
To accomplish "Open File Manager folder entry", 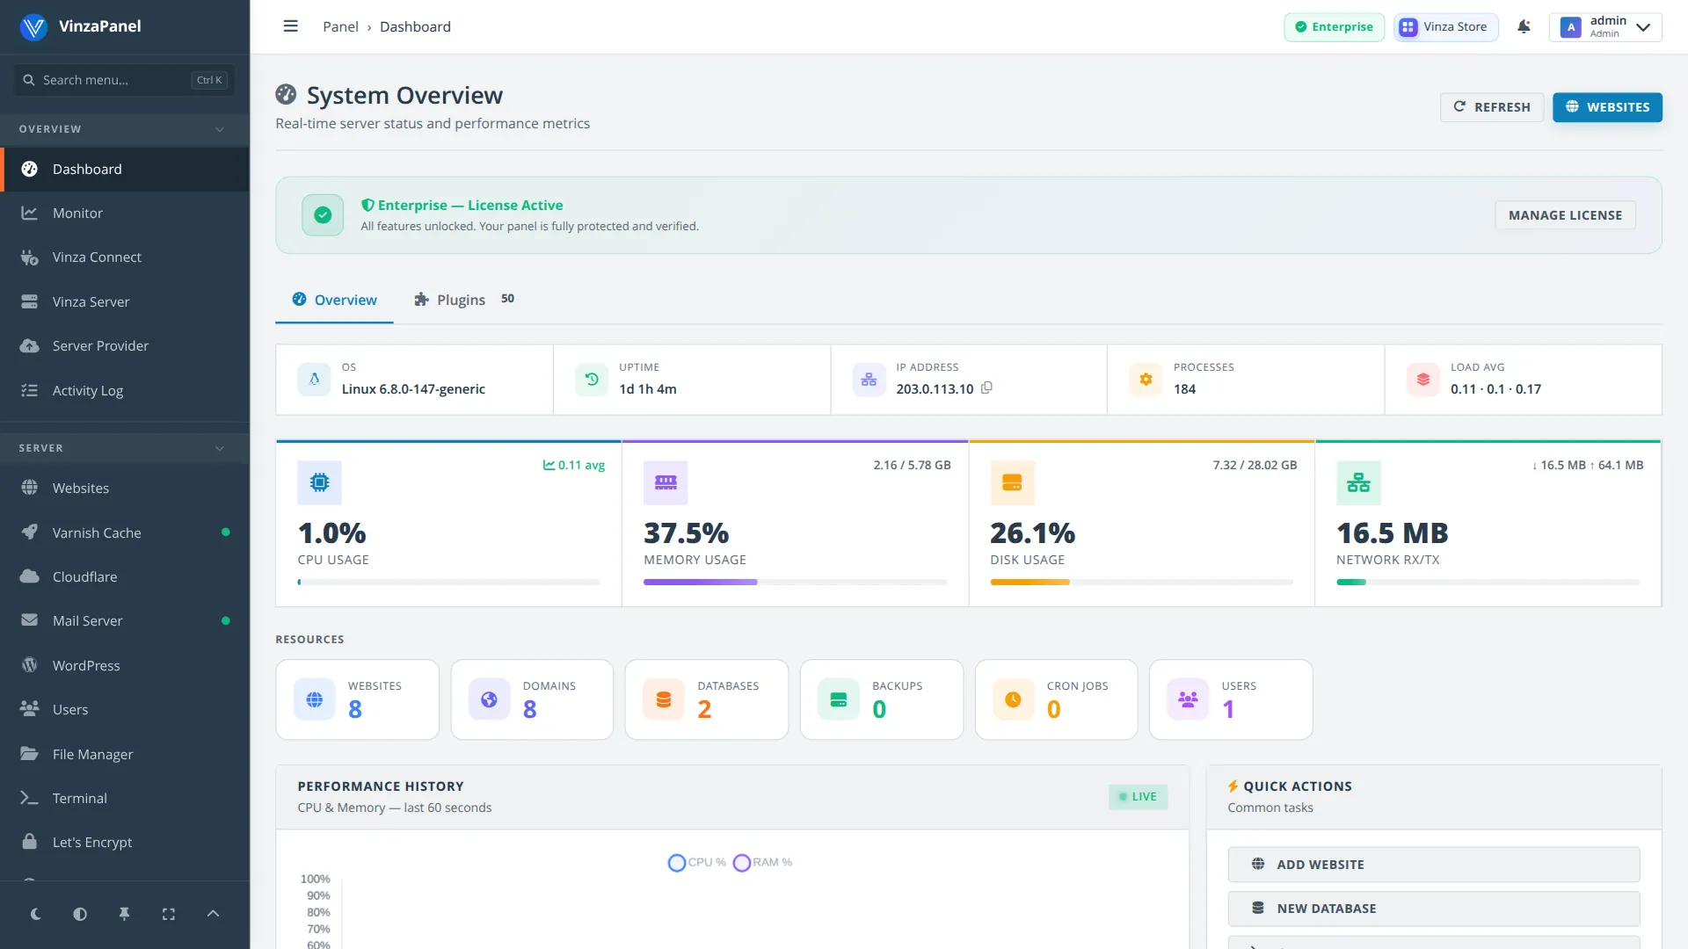I will 125,754.
